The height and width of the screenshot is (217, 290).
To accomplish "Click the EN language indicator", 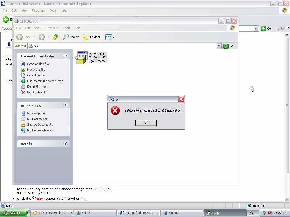I will pos(251,213).
